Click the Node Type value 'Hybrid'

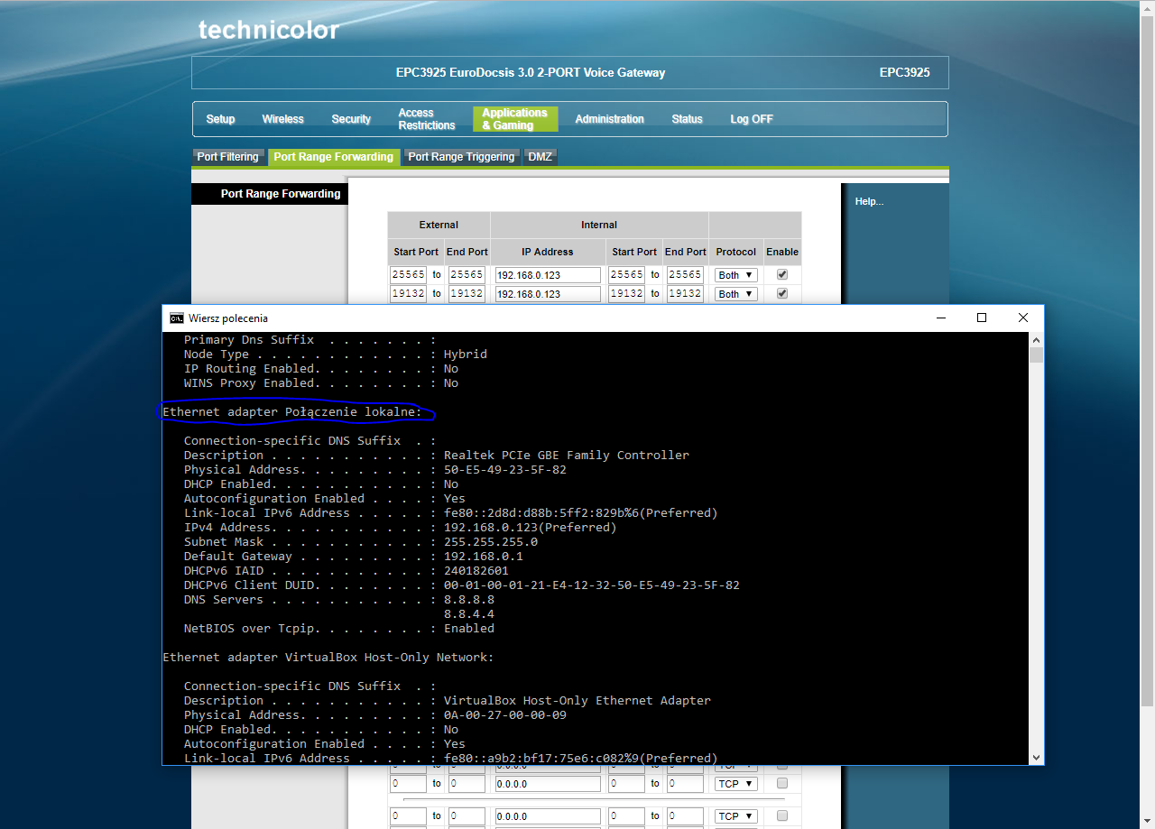[466, 355]
